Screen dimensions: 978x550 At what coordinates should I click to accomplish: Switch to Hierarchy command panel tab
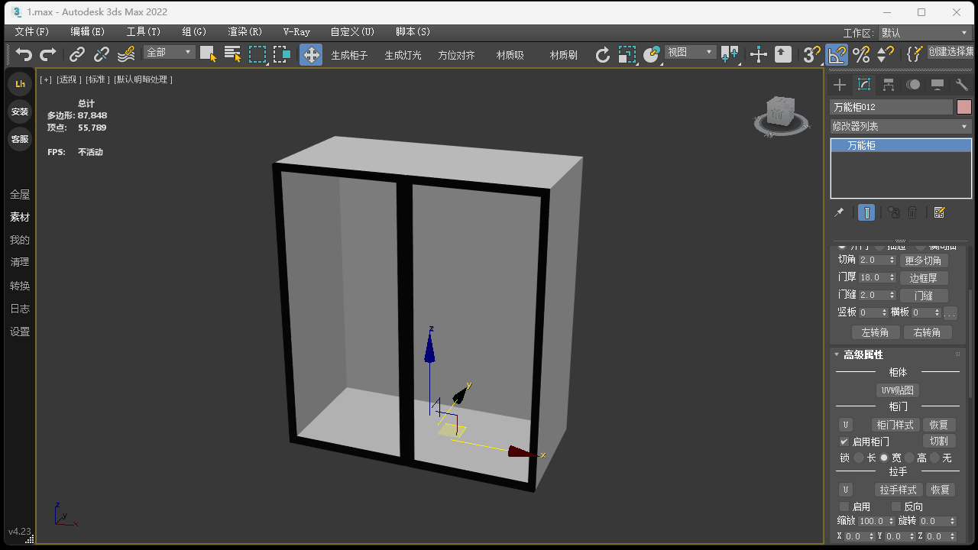(x=889, y=85)
